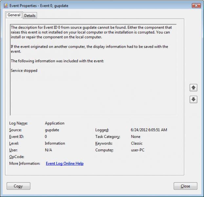Click the Event ID value '0'

[46, 137]
